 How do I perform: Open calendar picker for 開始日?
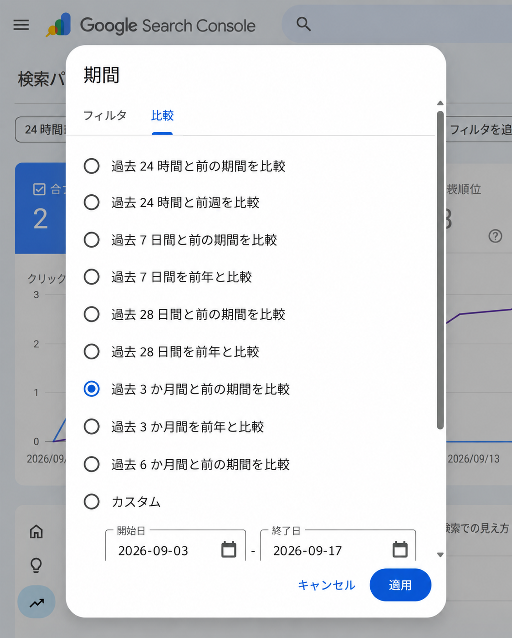229,549
